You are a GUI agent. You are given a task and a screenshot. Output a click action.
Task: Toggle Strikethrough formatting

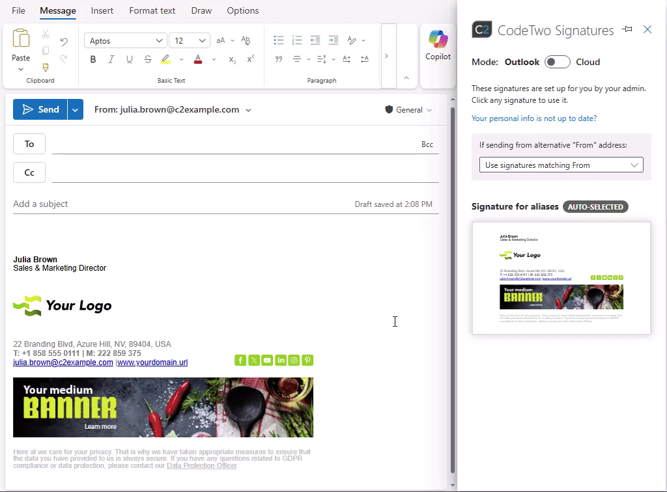point(148,59)
